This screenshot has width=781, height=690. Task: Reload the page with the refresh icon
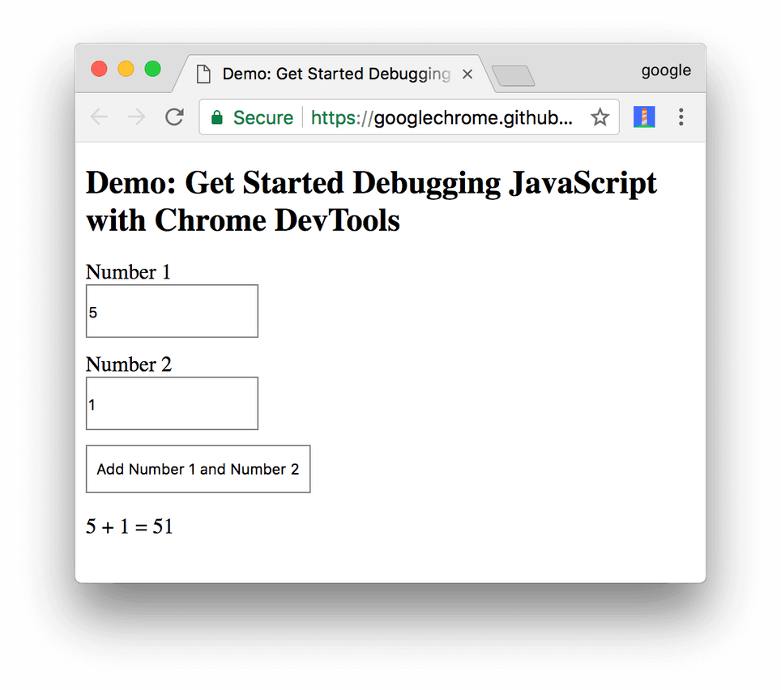tap(175, 117)
